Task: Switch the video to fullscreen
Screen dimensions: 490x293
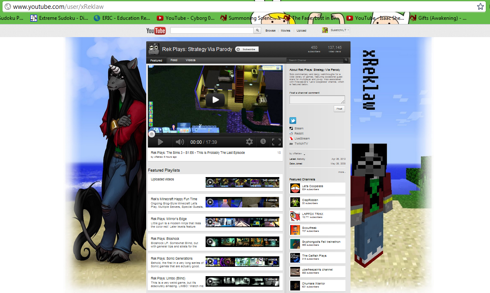Action: coord(276,142)
